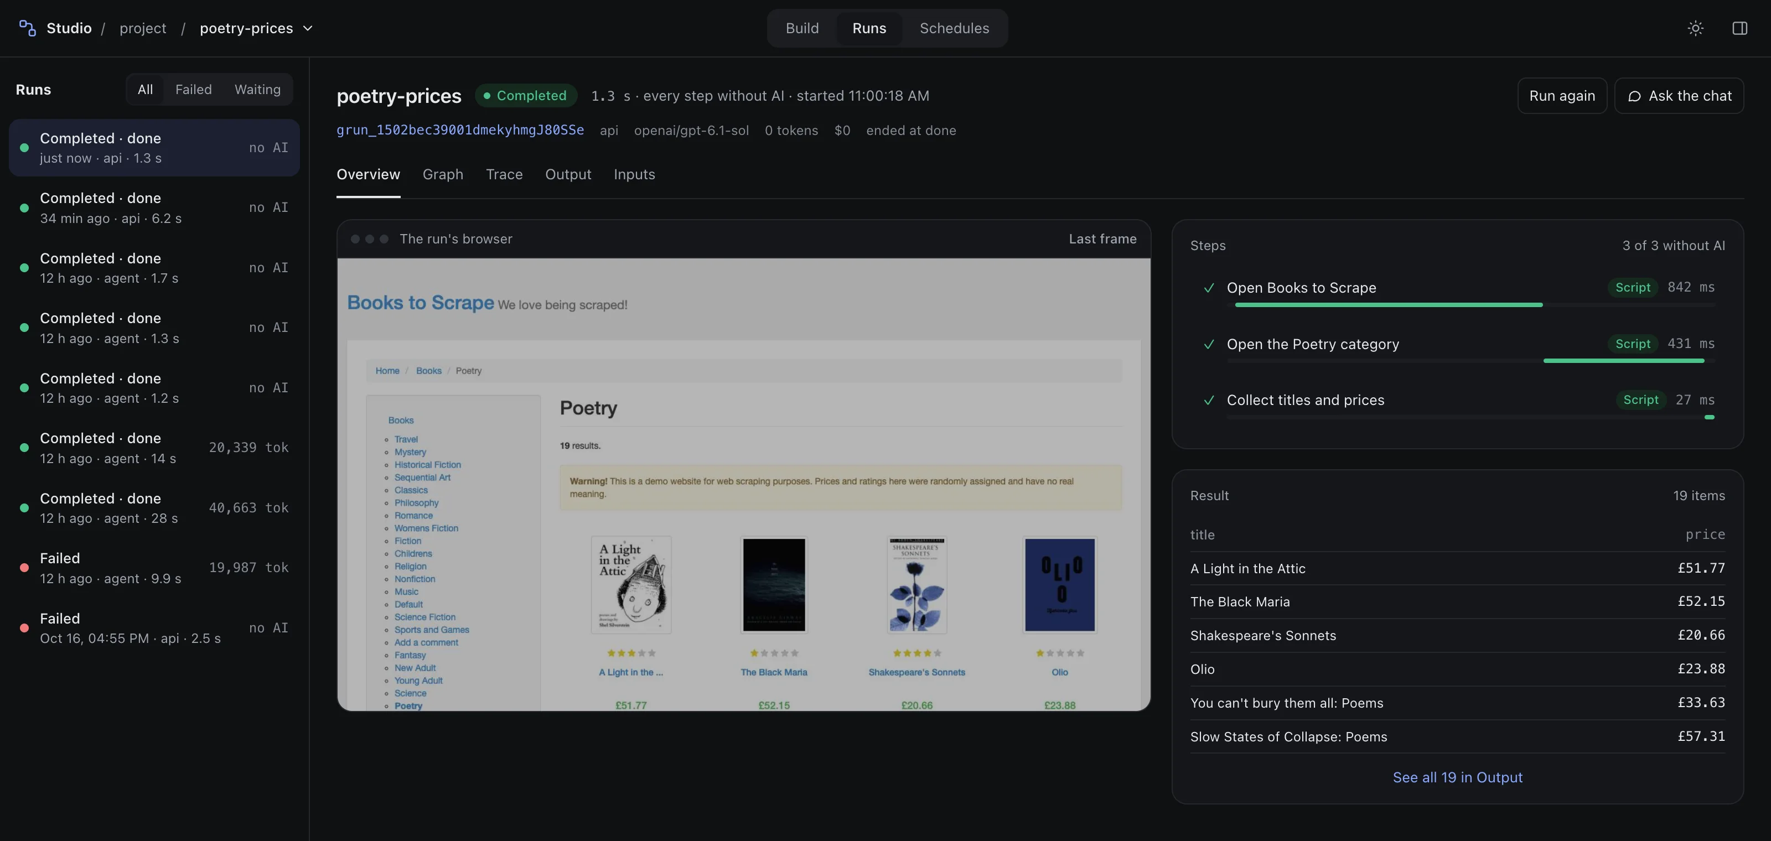Open See all 19 in Output link
The image size is (1771, 841).
1457,777
